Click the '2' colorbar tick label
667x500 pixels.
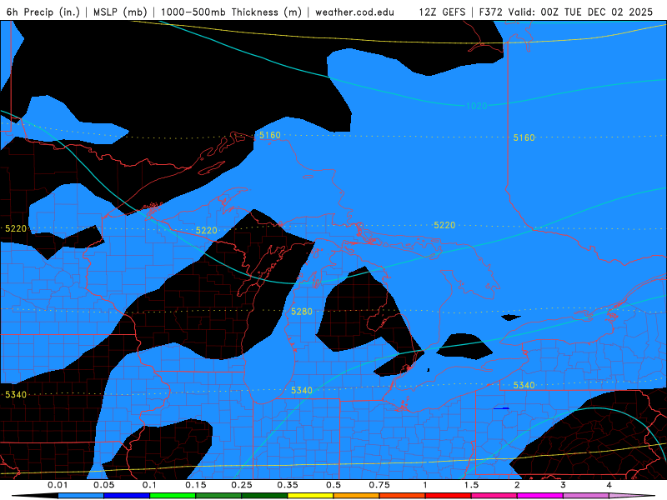click(x=517, y=485)
